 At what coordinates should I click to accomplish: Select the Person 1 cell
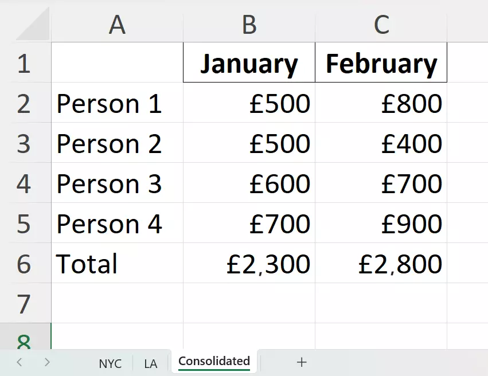click(x=117, y=104)
